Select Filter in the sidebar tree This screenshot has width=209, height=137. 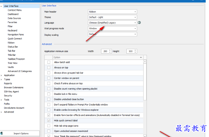10,26
